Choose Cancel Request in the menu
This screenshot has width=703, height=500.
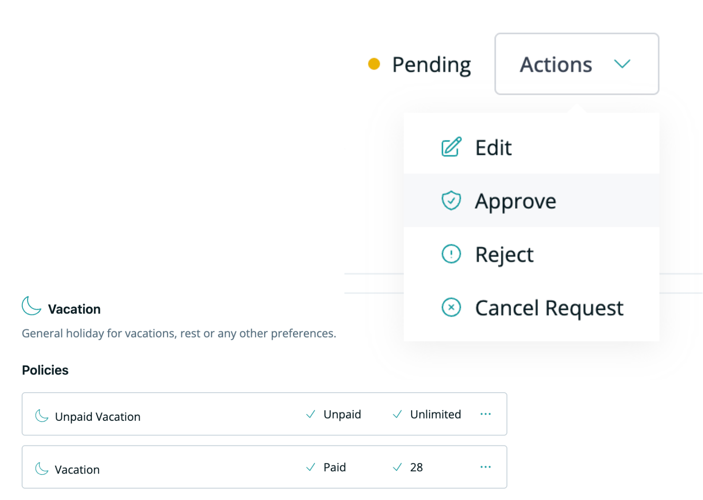point(549,308)
